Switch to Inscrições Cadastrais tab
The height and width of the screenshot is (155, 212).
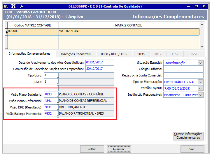(x=76, y=54)
